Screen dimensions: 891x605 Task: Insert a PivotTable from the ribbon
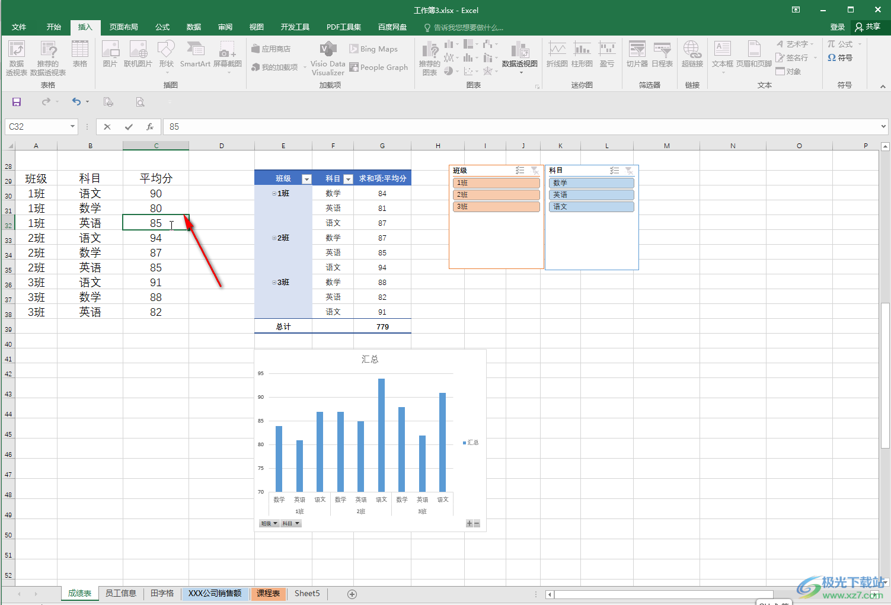tap(17, 58)
